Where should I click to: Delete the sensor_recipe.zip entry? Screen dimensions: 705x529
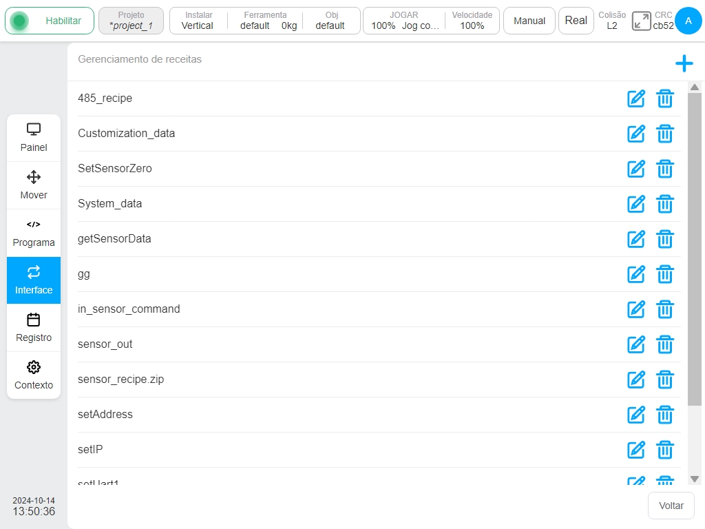pos(664,380)
